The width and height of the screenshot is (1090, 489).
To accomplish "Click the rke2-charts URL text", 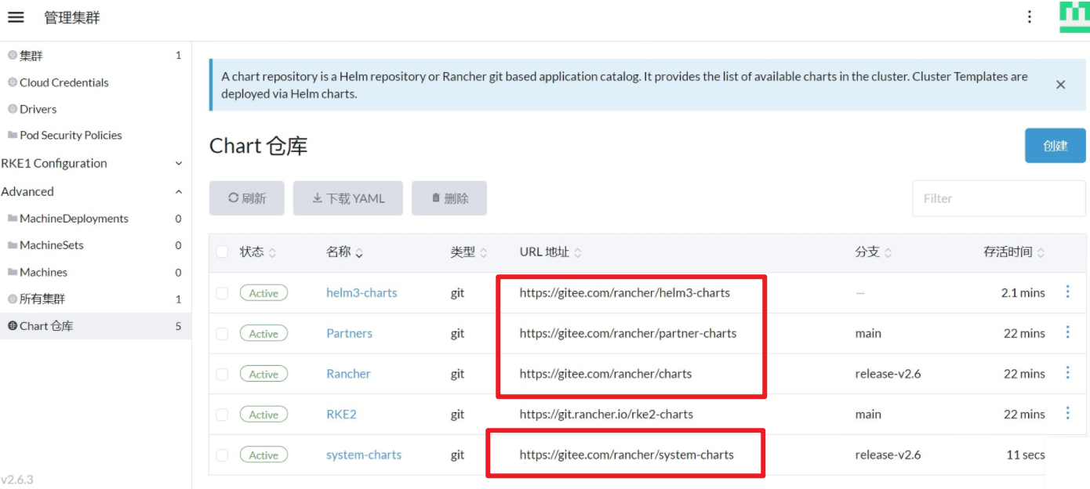I will click(606, 414).
